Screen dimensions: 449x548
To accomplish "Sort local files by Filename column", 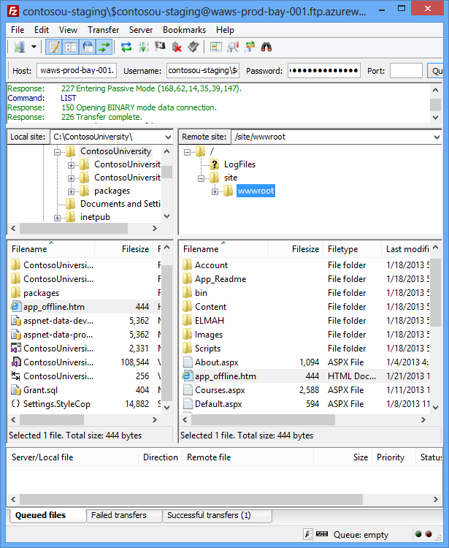I will (x=51, y=249).
